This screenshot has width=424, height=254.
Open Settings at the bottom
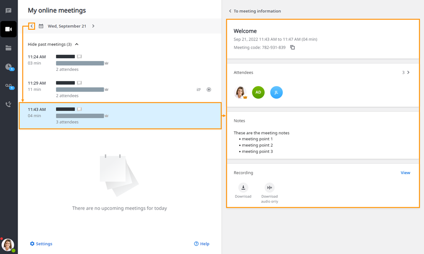coord(41,244)
